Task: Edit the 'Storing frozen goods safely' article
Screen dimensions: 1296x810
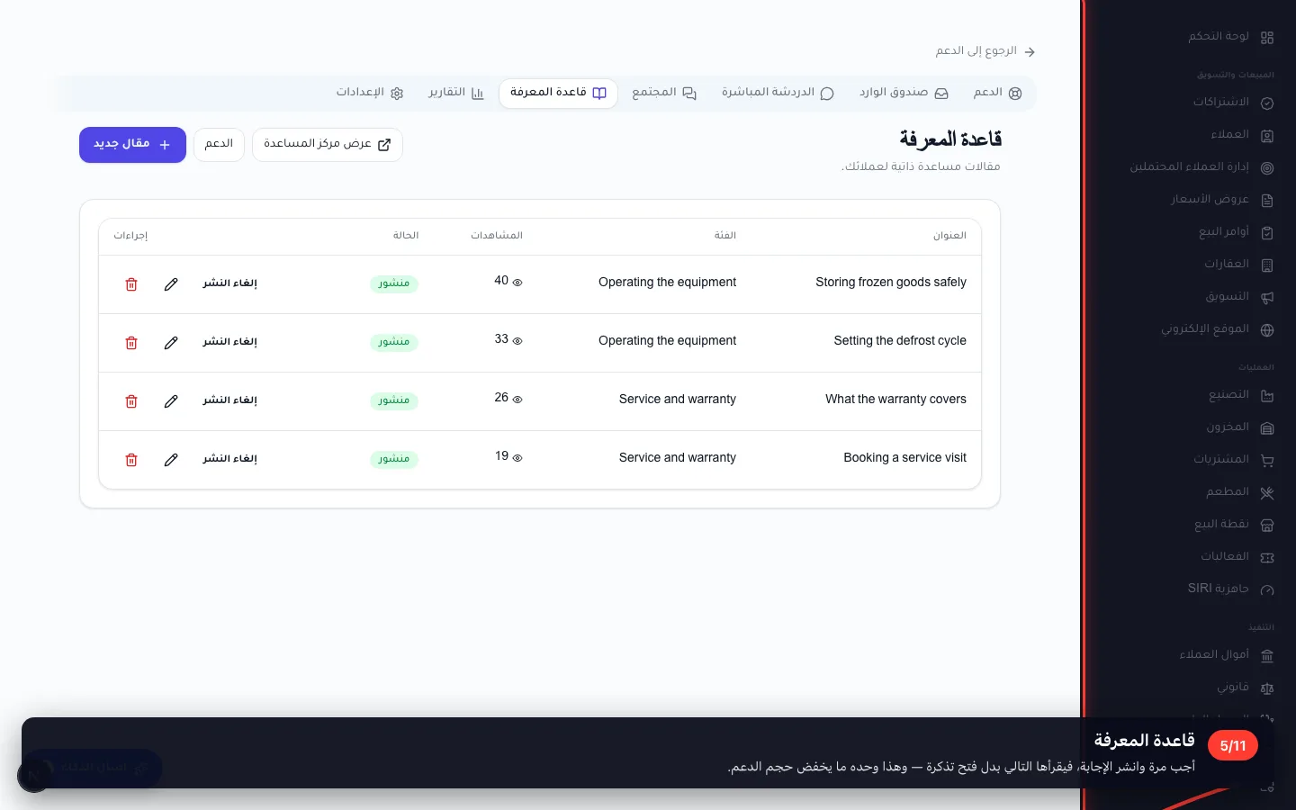Action: tap(171, 284)
